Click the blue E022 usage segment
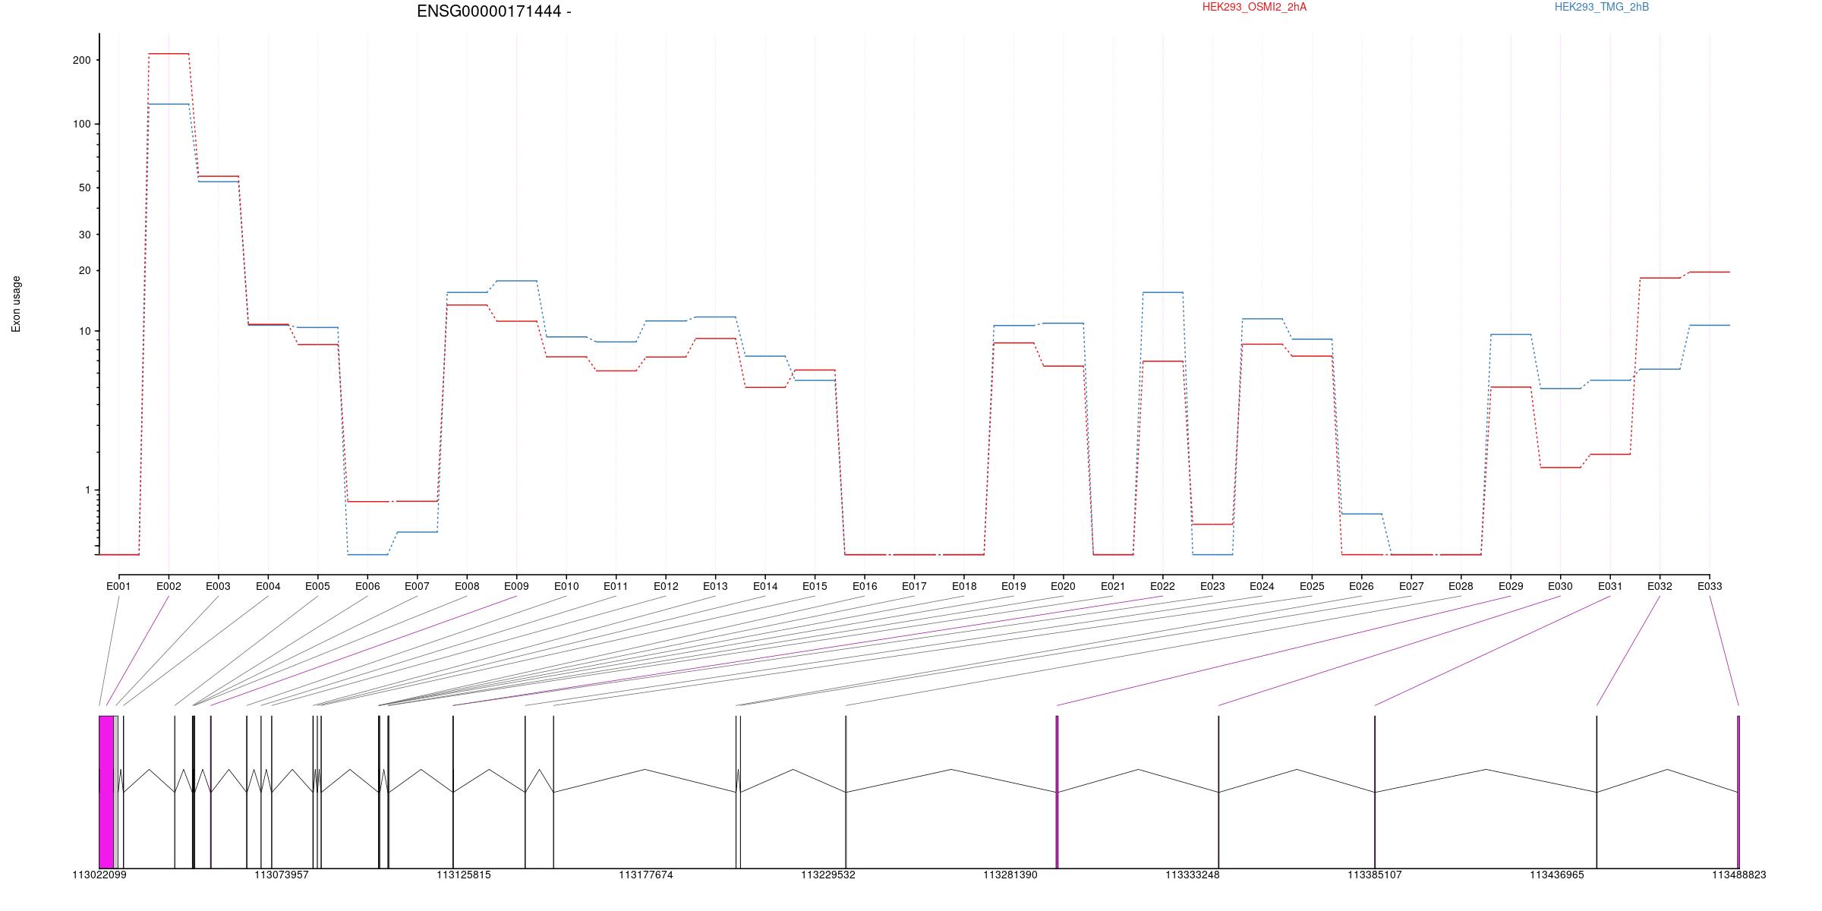The height and width of the screenshot is (911, 1822). [1162, 292]
